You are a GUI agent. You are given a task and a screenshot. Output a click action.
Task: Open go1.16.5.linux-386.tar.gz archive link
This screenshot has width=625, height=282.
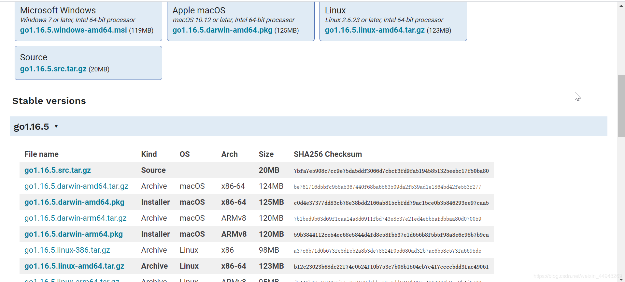click(x=67, y=250)
